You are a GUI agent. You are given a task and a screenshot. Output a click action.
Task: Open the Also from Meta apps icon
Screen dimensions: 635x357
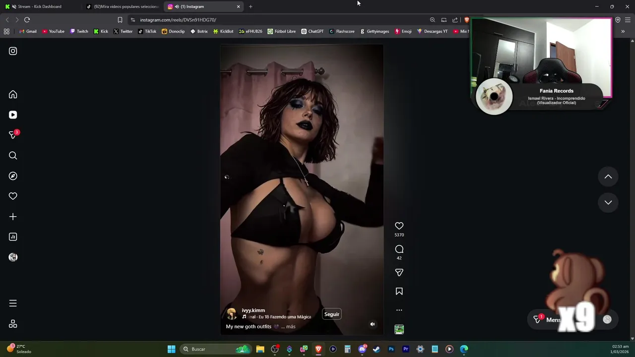click(x=13, y=324)
